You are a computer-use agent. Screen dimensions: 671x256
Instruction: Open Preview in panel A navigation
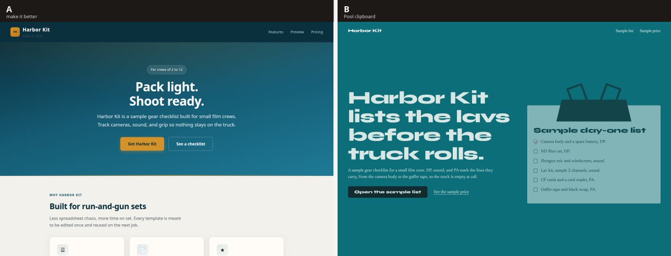(297, 32)
